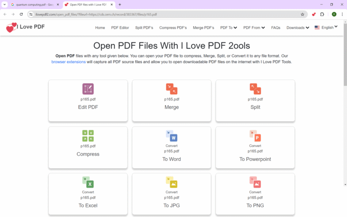Close the quantum computing.pdf tab
Image resolution: width=347 pixels, height=217 pixels.
pos(58,5)
